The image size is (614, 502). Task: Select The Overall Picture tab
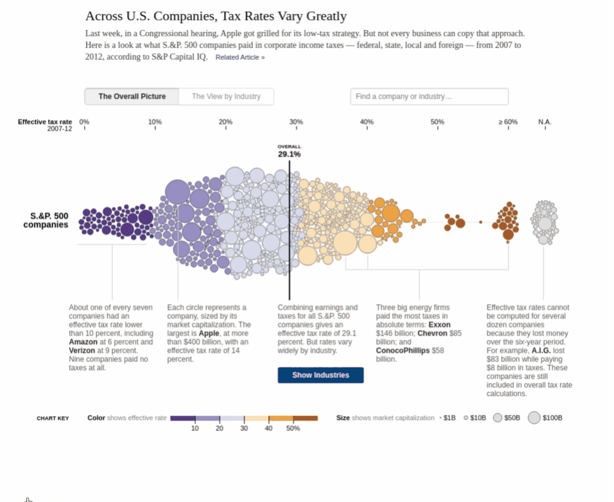[131, 97]
